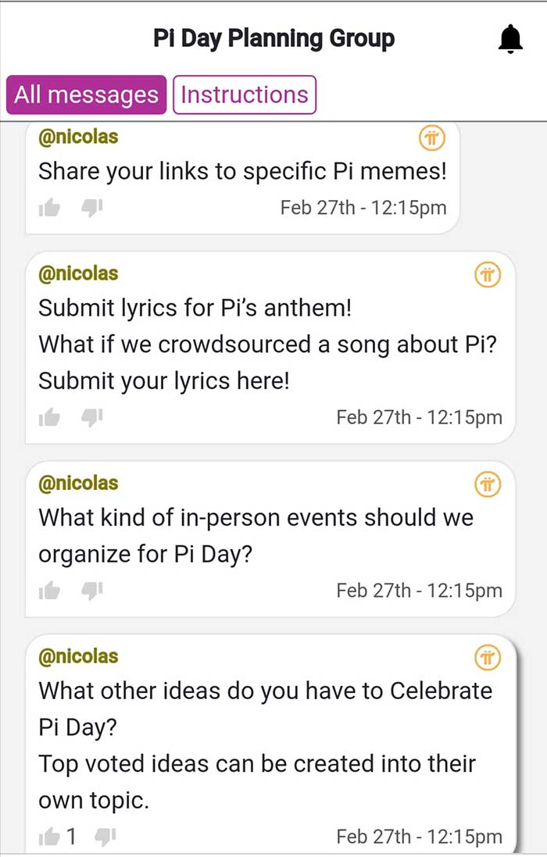
Task: Open the 'Submit lyrics for Pi's anthem' topic
Action: pyautogui.click(x=195, y=308)
